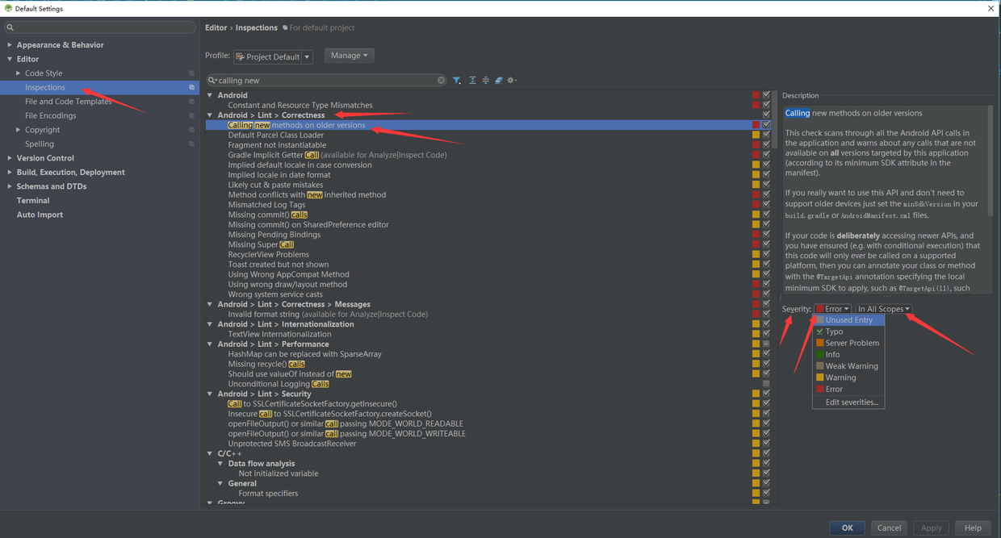The image size is (1001, 538).
Task: Expand the Code Style node arrow
Action: pos(18,73)
